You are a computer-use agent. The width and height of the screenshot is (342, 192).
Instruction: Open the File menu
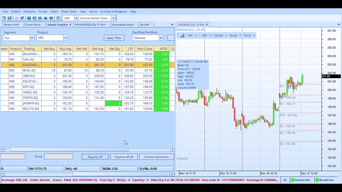pos(5,11)
